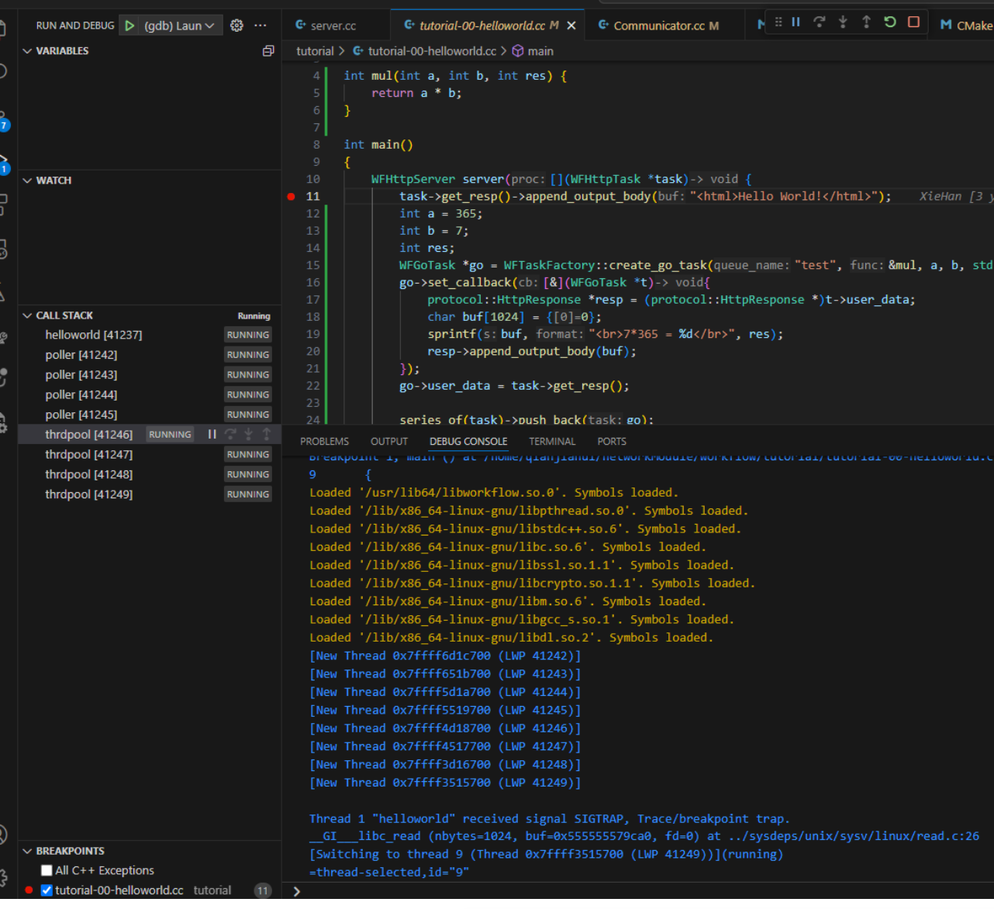Collapse all in the Variables panel
994x909 pixels.
(268, 51)
